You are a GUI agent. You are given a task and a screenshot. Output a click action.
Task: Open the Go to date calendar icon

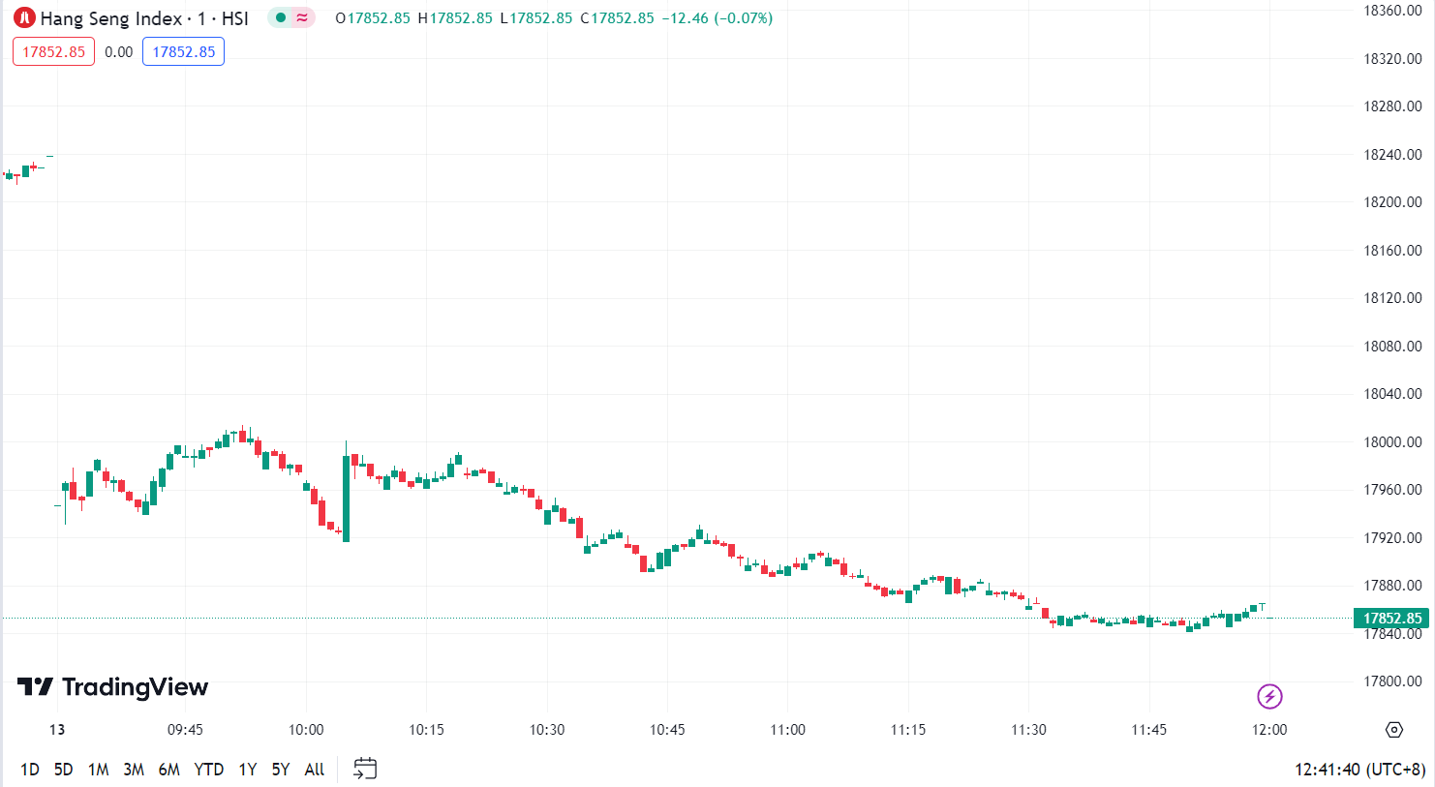(365, 769)
